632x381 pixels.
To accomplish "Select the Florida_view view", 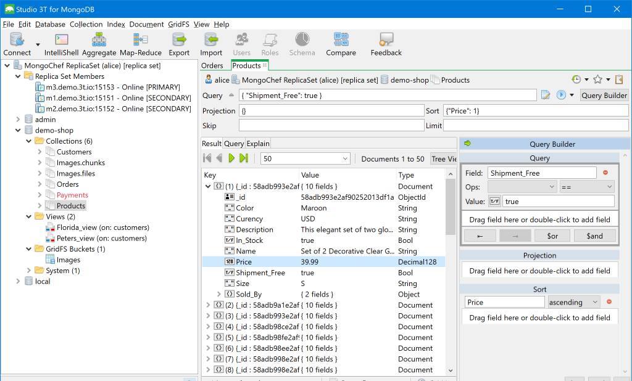I will point(103,227).
